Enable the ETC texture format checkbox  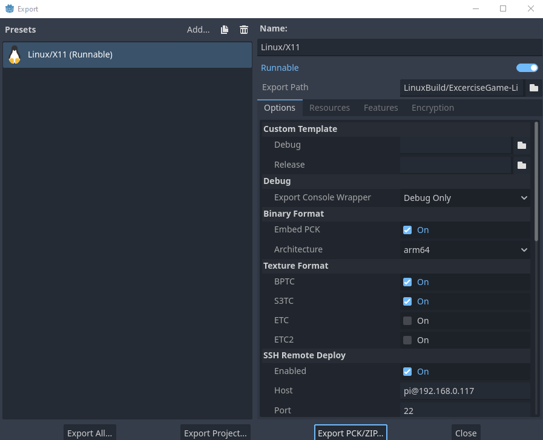[407, 321]
